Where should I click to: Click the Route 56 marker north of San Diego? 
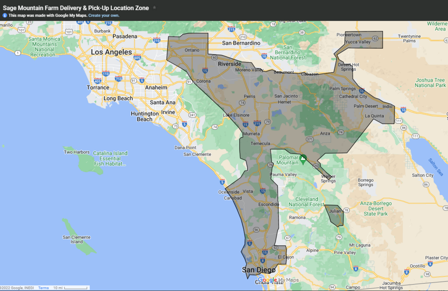pos(256,230)
